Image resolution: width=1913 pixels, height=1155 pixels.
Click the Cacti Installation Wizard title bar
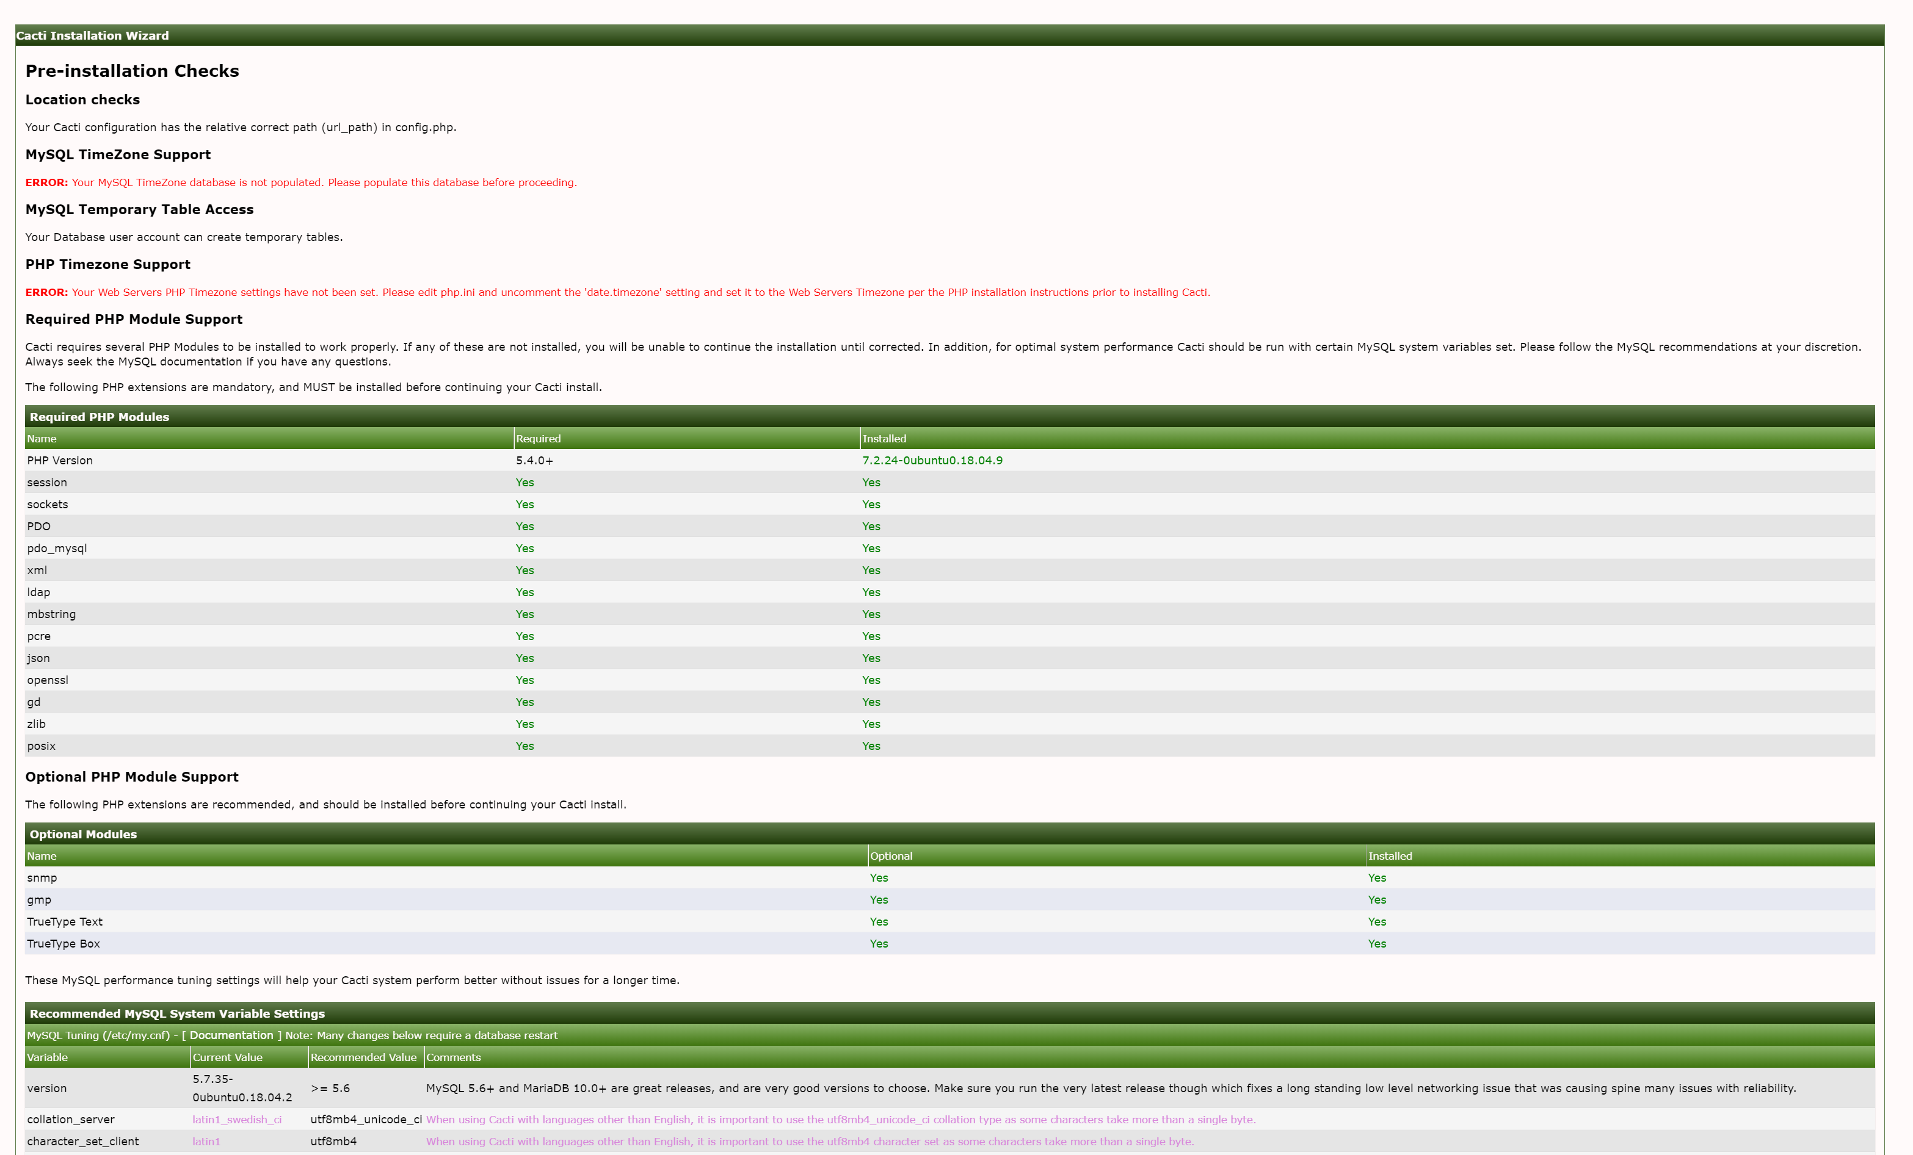(x=92, y=35)
